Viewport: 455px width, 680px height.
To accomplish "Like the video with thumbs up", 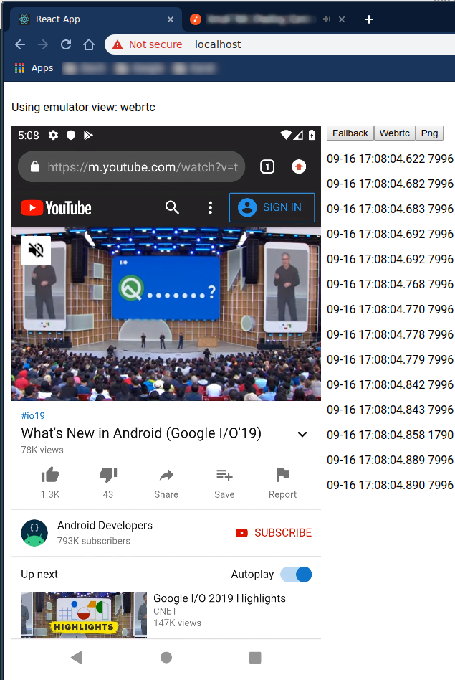I will (x=50, y=475).
